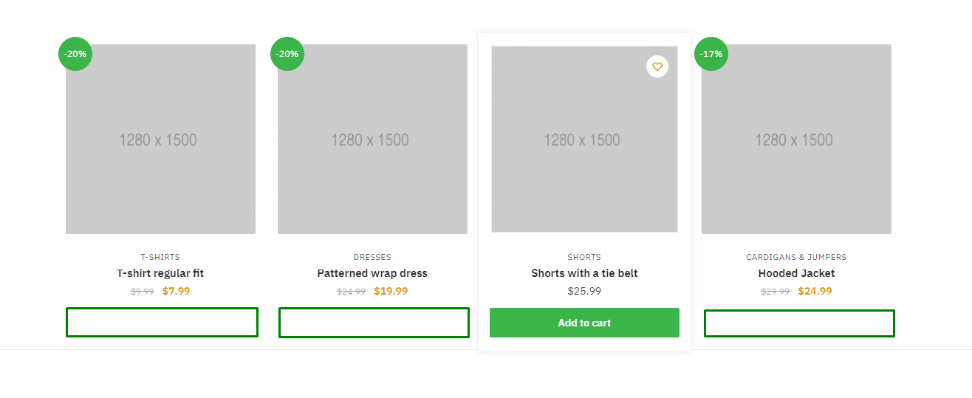Click the -17% badge on Hooded Jacket

click(711, 54)
